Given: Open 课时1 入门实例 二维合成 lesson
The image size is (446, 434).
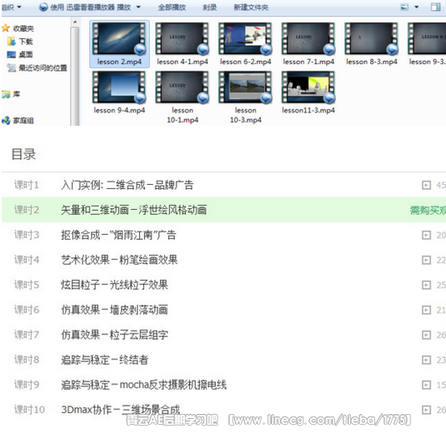Looking at the screenshot, I should tap(224, 185).
